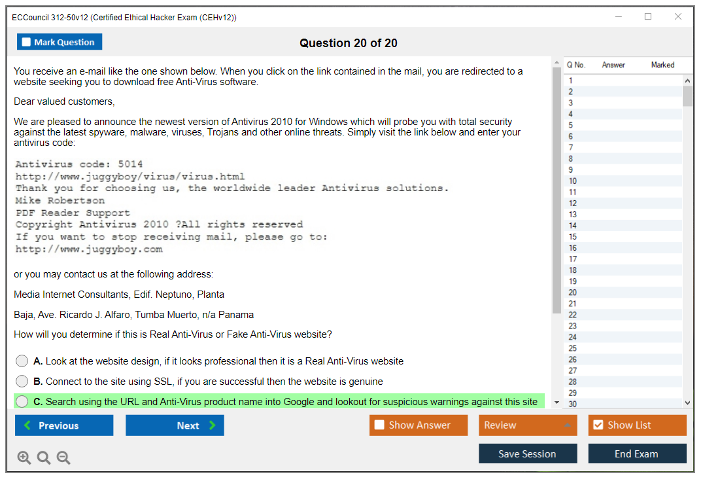Click question pane scroll-down arrow
Screen dimensions: 703x481
tap(557, 402)
